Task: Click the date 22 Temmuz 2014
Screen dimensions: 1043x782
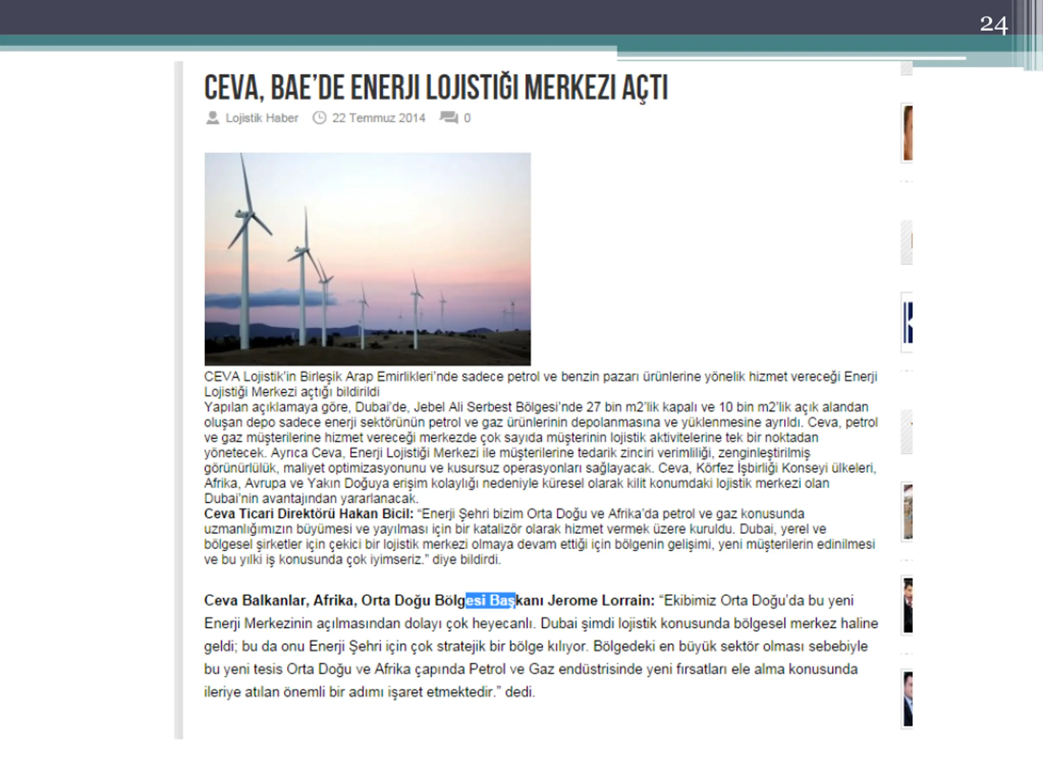Action: 378,118
